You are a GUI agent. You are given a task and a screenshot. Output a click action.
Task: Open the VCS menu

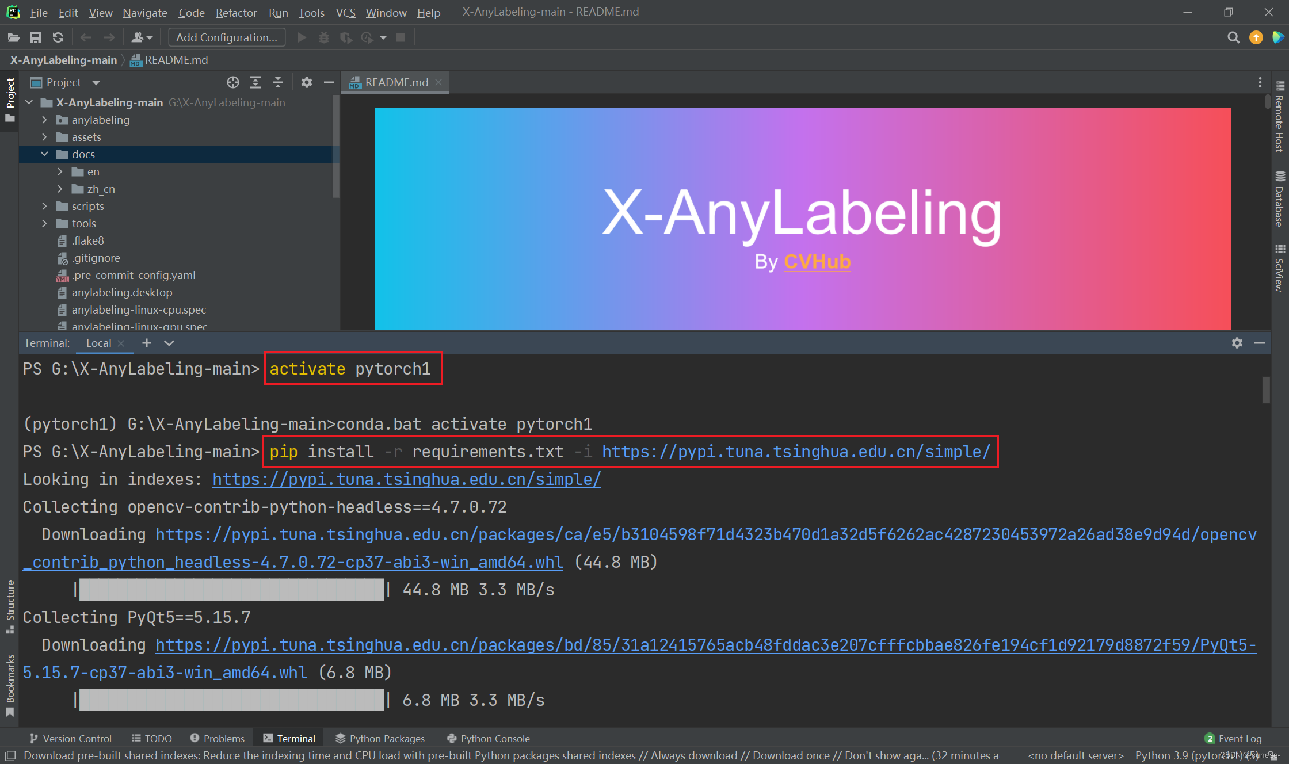(345, 12)
